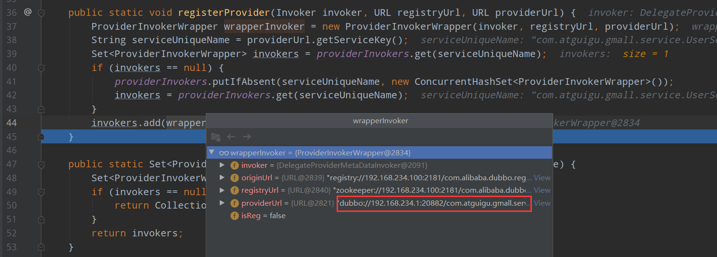Click the kerWrapper@2834 inline hint on line 44
717x257 pixels.
pyautogui.click(x=596, y=123)
